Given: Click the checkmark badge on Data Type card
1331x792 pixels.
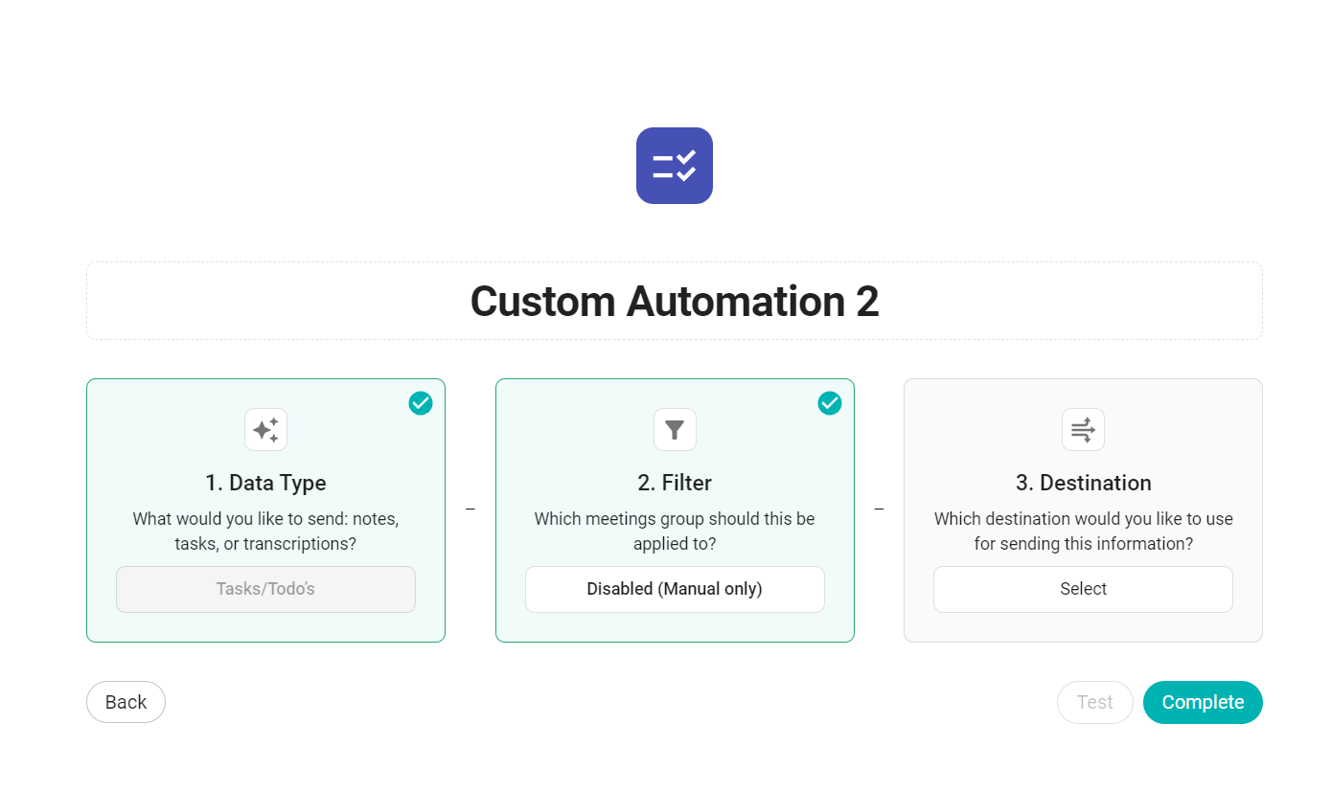Looking at the screenshot, I should pos(421,403).
